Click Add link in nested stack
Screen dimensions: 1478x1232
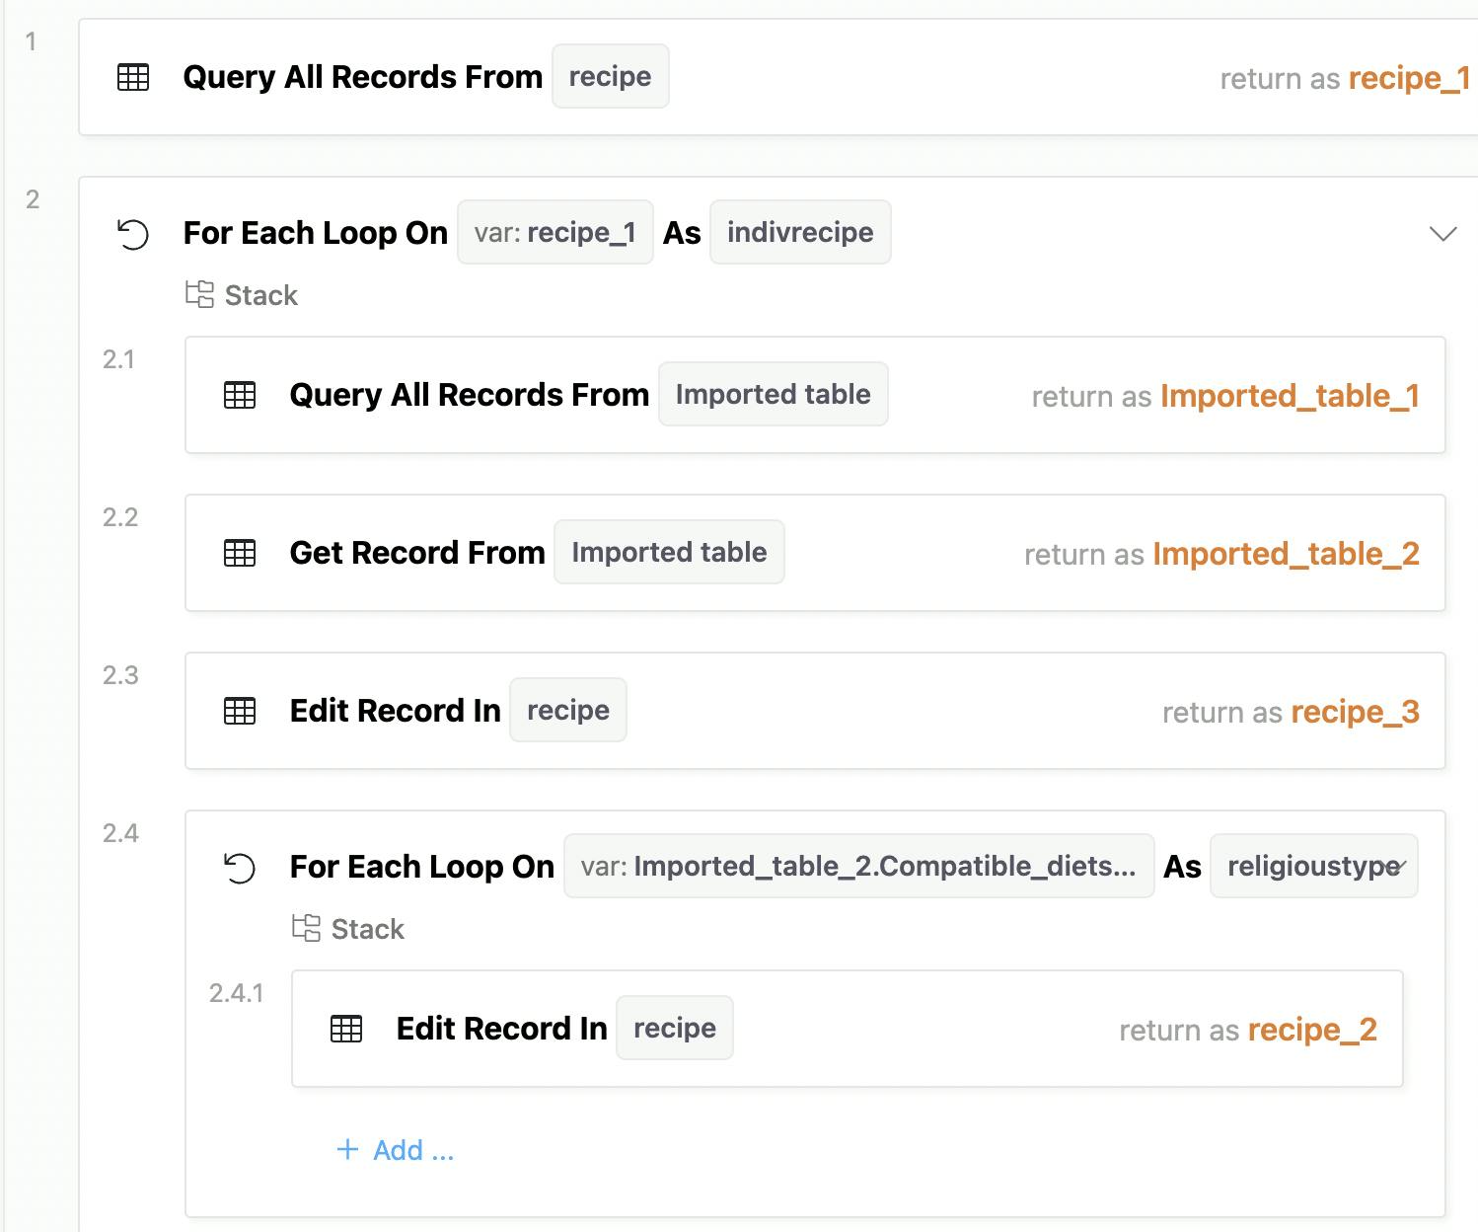(x=396, y=1150)
